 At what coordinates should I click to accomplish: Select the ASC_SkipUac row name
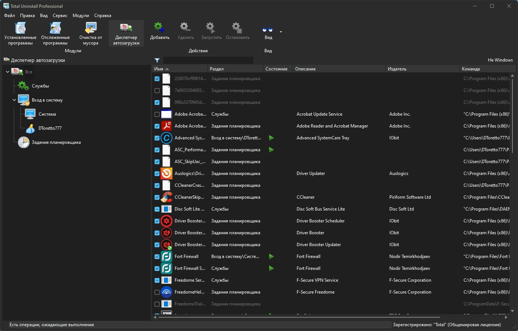(x=190, y=162)
